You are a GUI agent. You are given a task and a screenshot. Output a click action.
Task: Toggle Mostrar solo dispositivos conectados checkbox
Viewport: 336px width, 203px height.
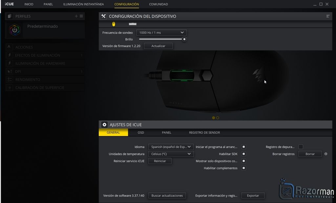tap(244, 161)
